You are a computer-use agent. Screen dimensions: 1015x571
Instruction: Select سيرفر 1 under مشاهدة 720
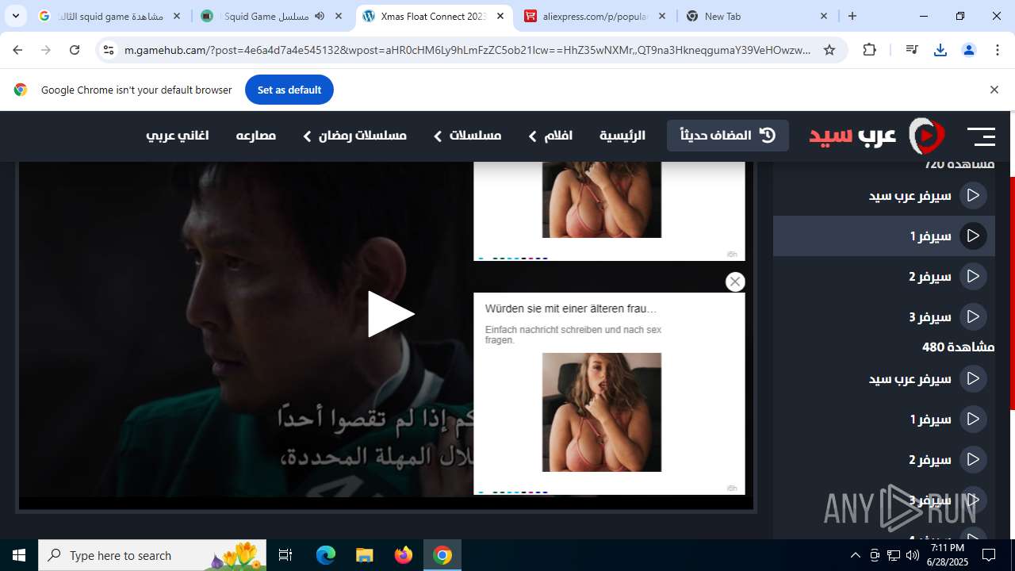point(884,236)
